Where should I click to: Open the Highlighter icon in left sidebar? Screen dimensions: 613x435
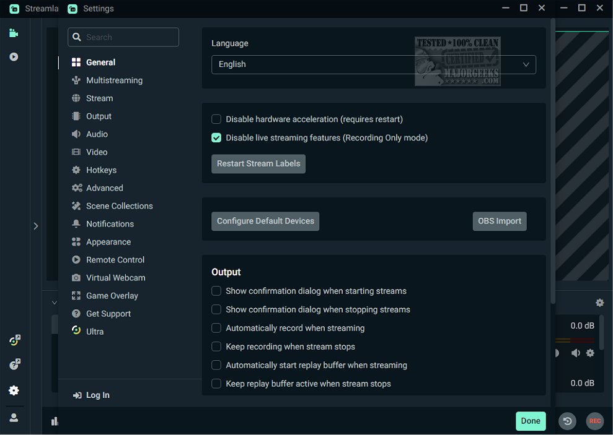click(x=14, y=56)
